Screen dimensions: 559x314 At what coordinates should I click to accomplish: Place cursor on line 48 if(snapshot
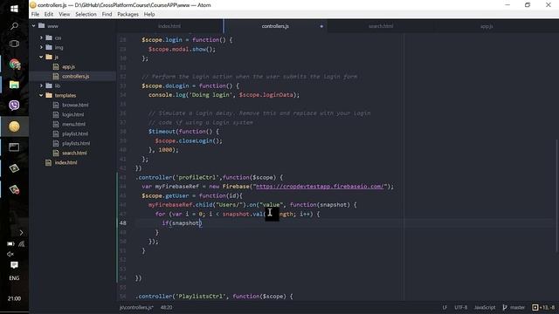click(x=182, y=223)
